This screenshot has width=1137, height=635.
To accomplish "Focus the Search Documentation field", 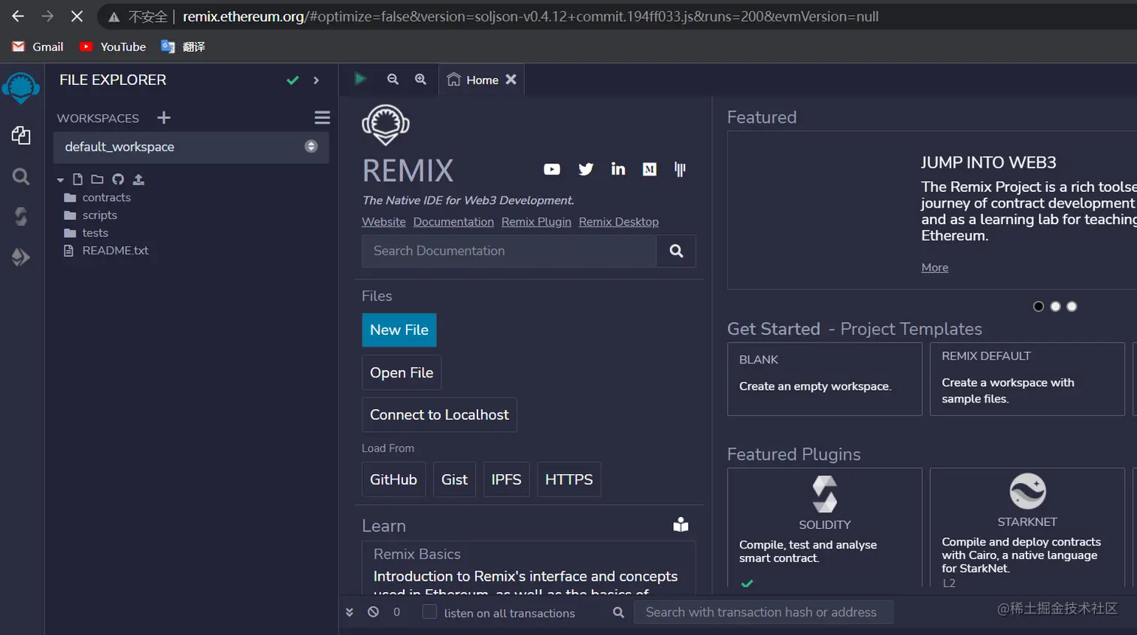I will point(509,251).
